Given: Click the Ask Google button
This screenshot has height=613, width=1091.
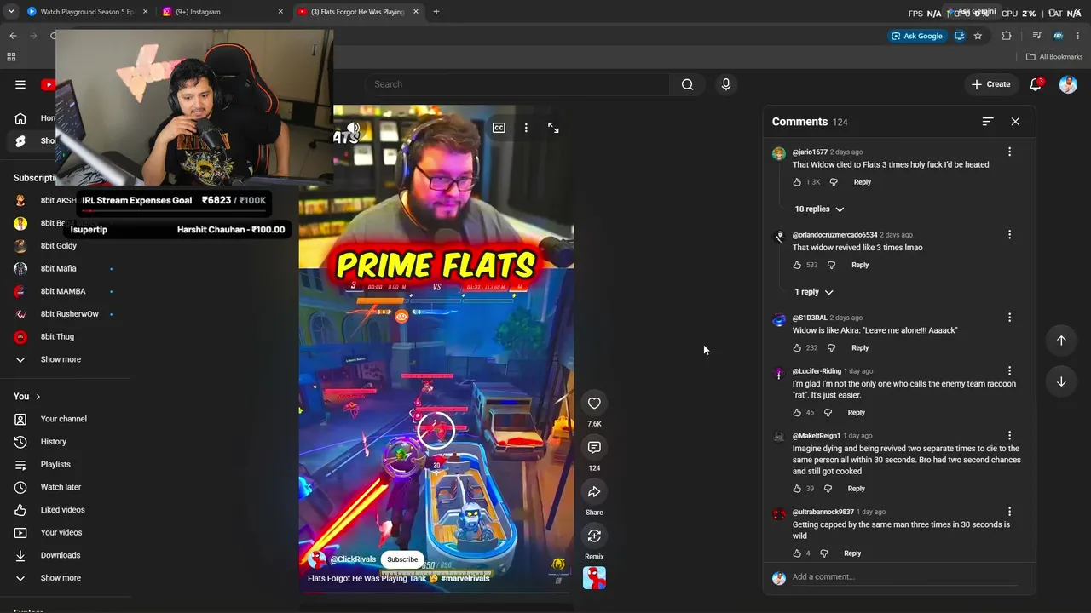Looking at the screenshot, I should click(917, 36).
